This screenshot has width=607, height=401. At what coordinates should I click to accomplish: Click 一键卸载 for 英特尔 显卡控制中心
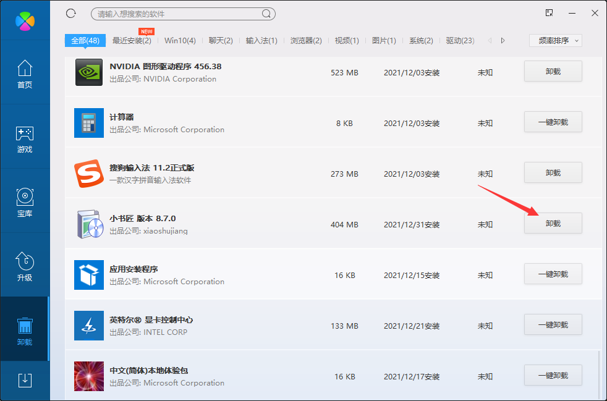(x=553, y=325)
